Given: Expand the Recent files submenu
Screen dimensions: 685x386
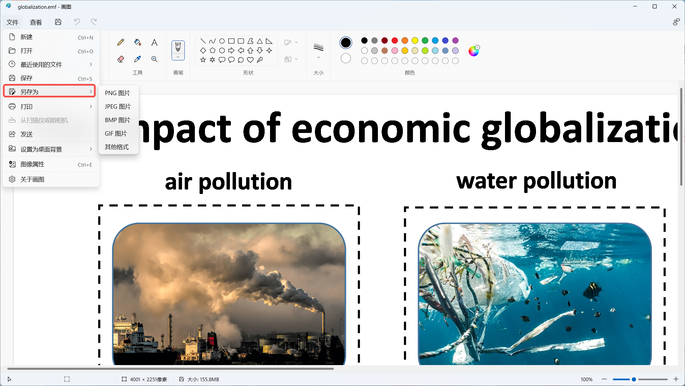Looking at the screenshot, I should point(51,64).
